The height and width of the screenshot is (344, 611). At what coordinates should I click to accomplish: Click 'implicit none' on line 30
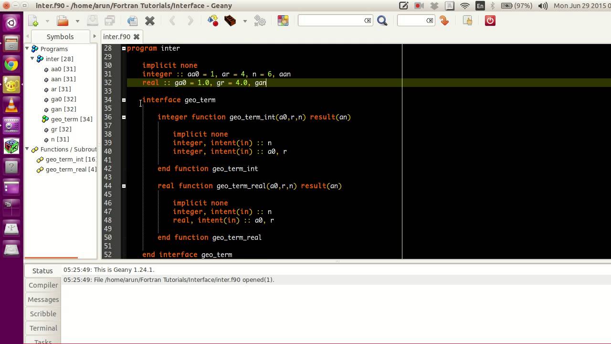point(169,65)
